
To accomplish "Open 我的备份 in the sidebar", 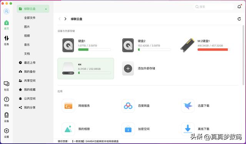I will (27, 71).
